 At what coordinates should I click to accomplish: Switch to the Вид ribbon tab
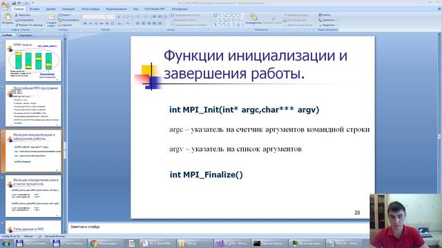136,9
